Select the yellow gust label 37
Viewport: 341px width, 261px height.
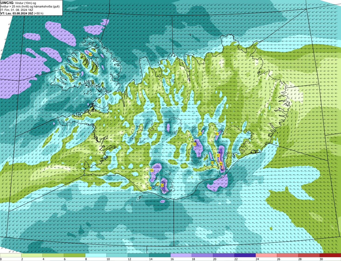click(218, 155)
